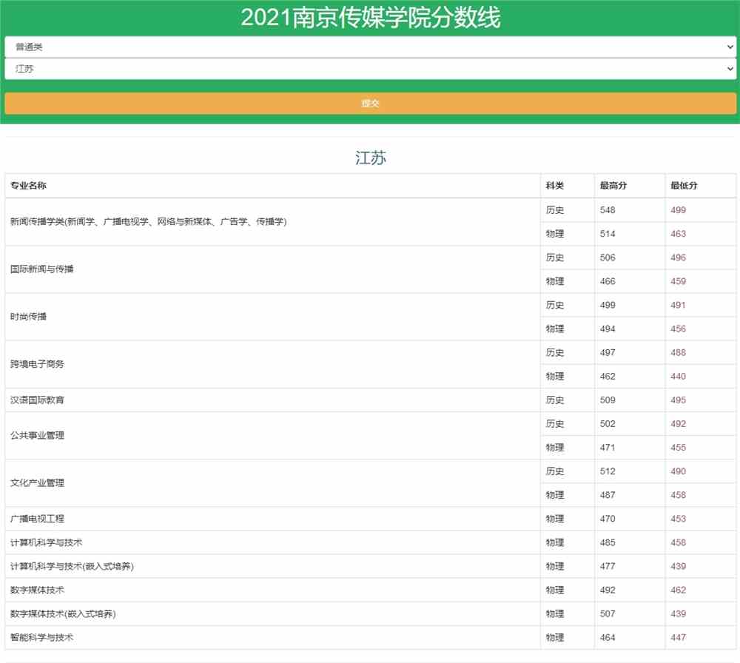Click highest score 497 for 跨境电子商务 历史
This screenshot has width=740, height=663.
click(x=608, y=352)
